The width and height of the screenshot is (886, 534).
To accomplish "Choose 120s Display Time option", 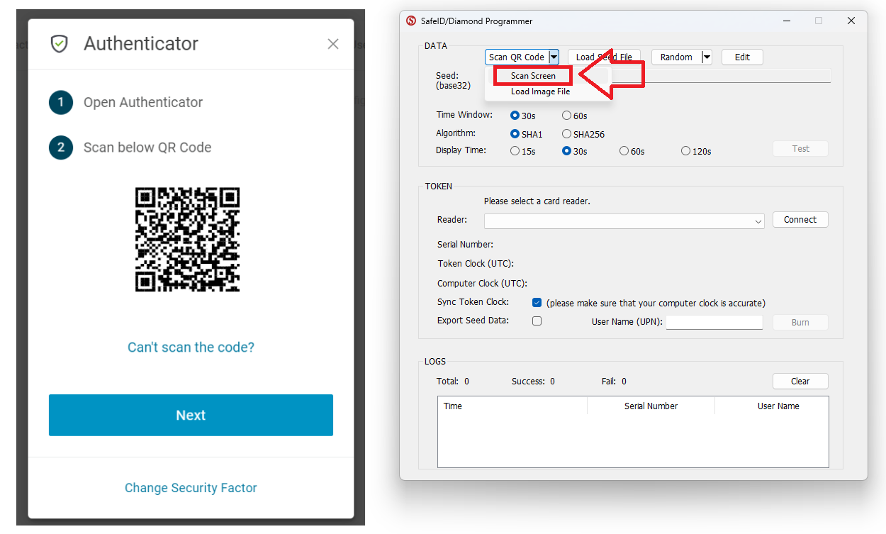I will pos(685,151).
